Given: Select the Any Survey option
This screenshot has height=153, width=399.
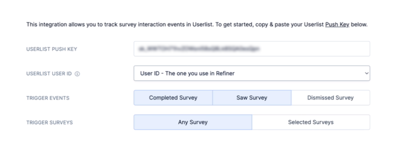Looking at the screenshot, I should pos(193,122).
